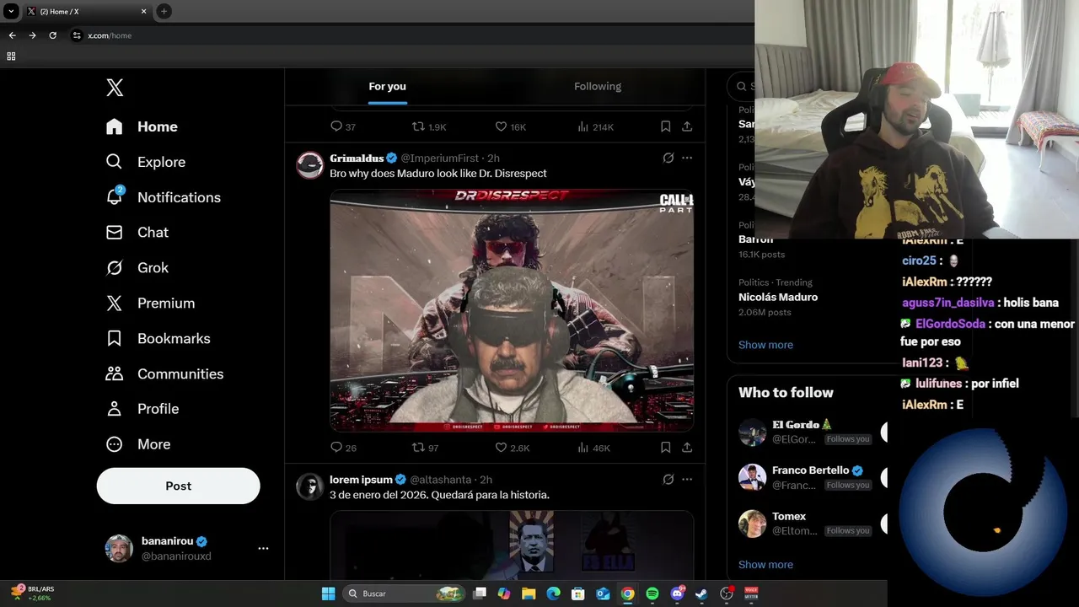
Task: Click the browser back arrow
Action: point(12,35)
